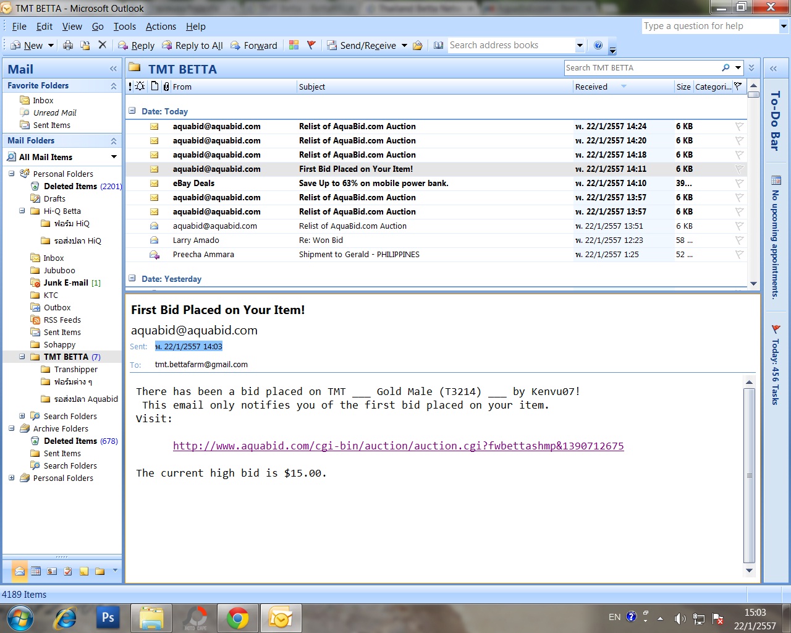Viewport: 791px width, 633px height.
Task: Click the Forward button
Action: coord(253,45)
